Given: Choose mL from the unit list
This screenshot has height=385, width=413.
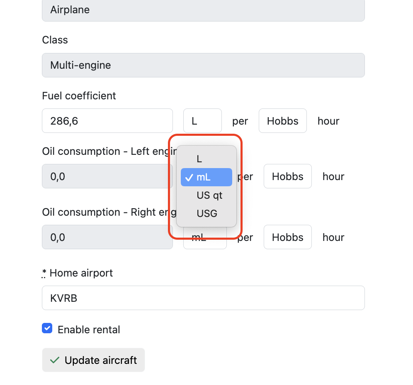Looking at the screenshot, I should click(206, 177).
